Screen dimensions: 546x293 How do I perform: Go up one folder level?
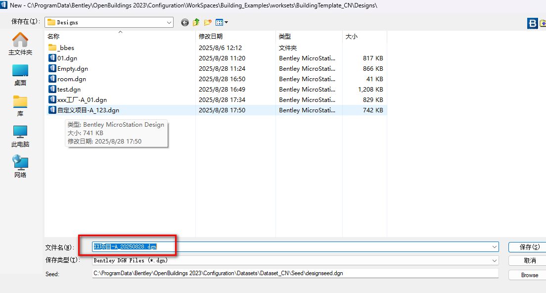196,22
